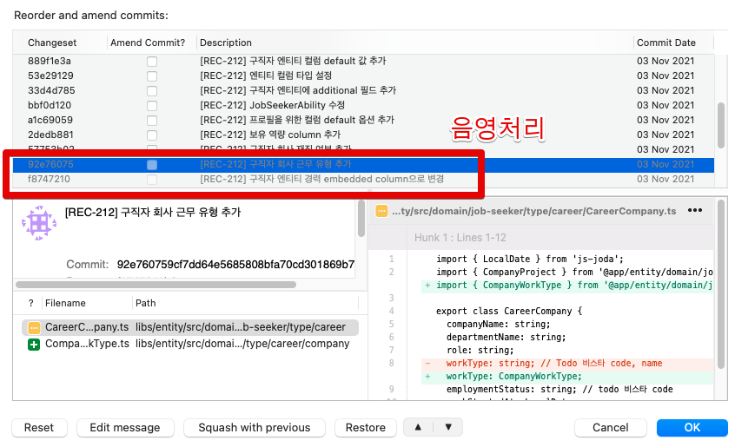Screen dimensions: 735x447
Task: Select CareerC...pany.ts file row
Action: (x=190, y=327)
